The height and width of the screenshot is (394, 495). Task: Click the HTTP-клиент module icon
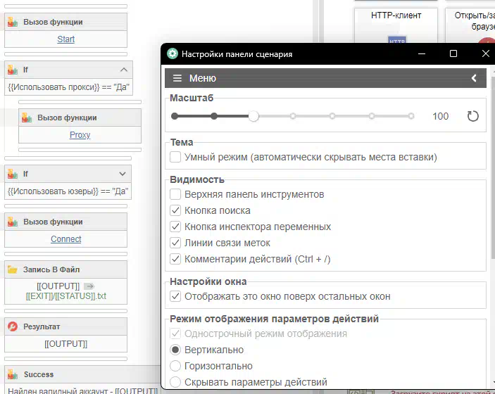click(x=397, y=39)
